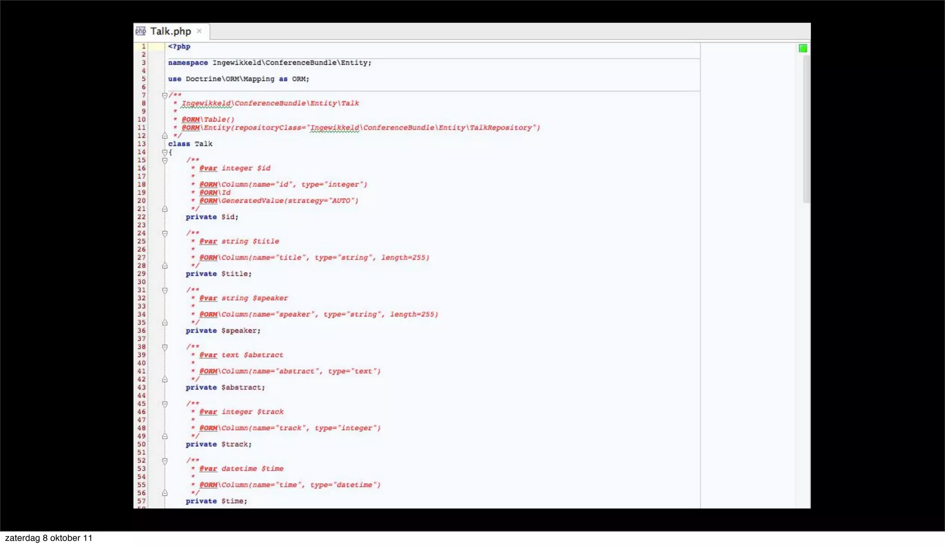Click fold end marker at line 12
This screenshot has width=945, height=546.
[165, 136]
